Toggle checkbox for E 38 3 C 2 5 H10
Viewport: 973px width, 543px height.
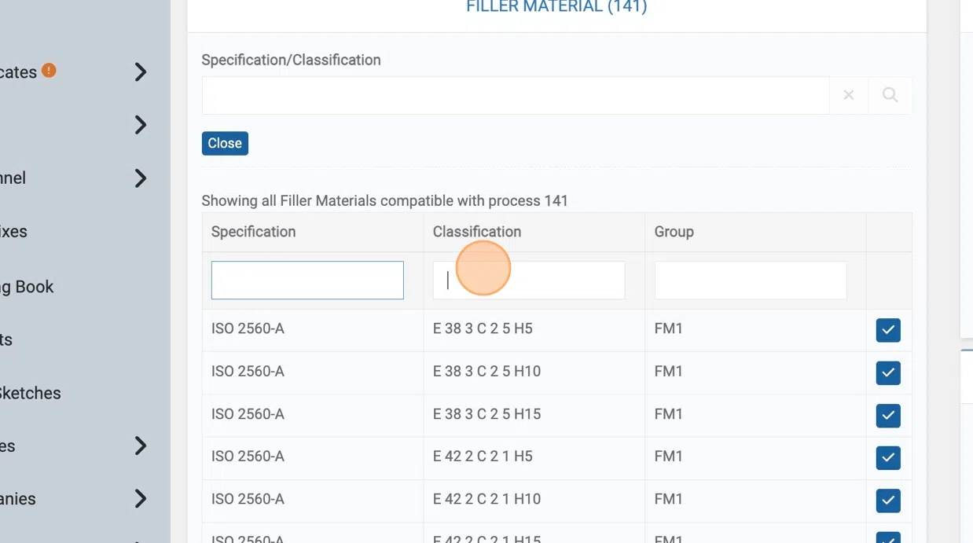[x=888, y=372]
